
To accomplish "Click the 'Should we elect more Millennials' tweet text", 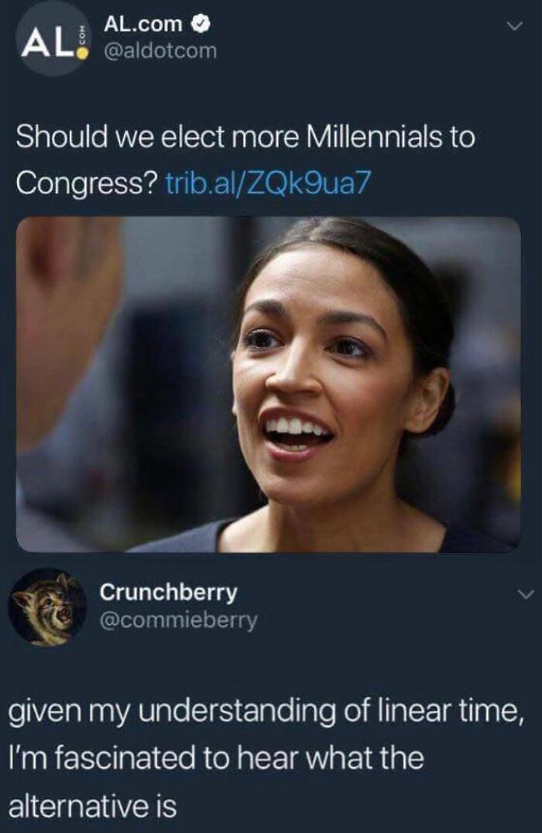I will click(x=245, y=160).
